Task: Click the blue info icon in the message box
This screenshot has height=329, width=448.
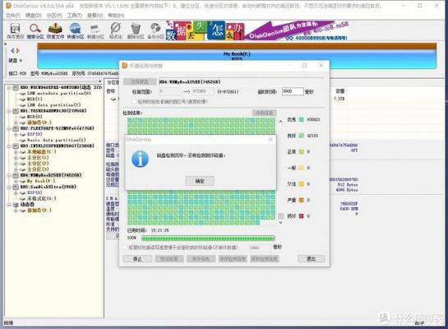Action: click(140, 159)
